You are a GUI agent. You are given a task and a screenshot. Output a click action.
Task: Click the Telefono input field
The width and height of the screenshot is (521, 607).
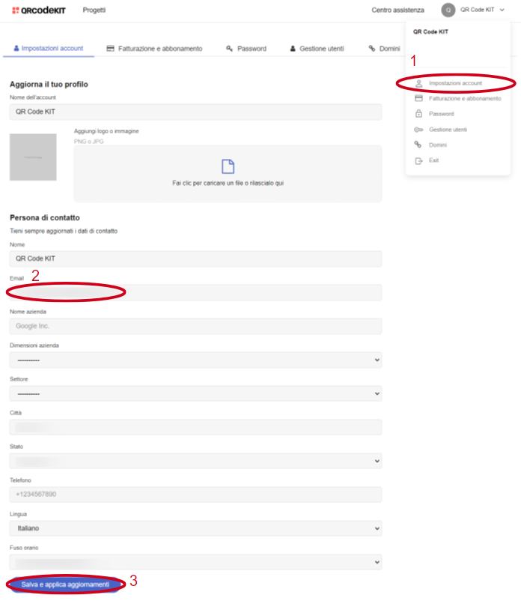[195, 495]
